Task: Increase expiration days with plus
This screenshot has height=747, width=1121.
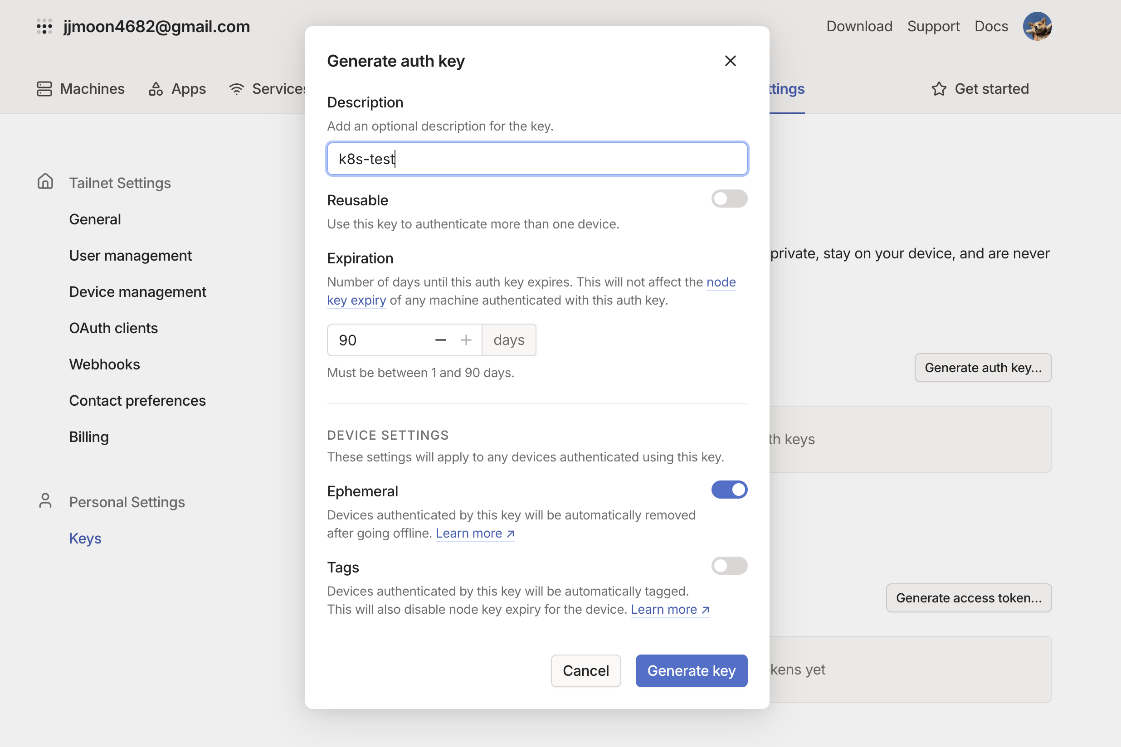Action: [466, 340]
